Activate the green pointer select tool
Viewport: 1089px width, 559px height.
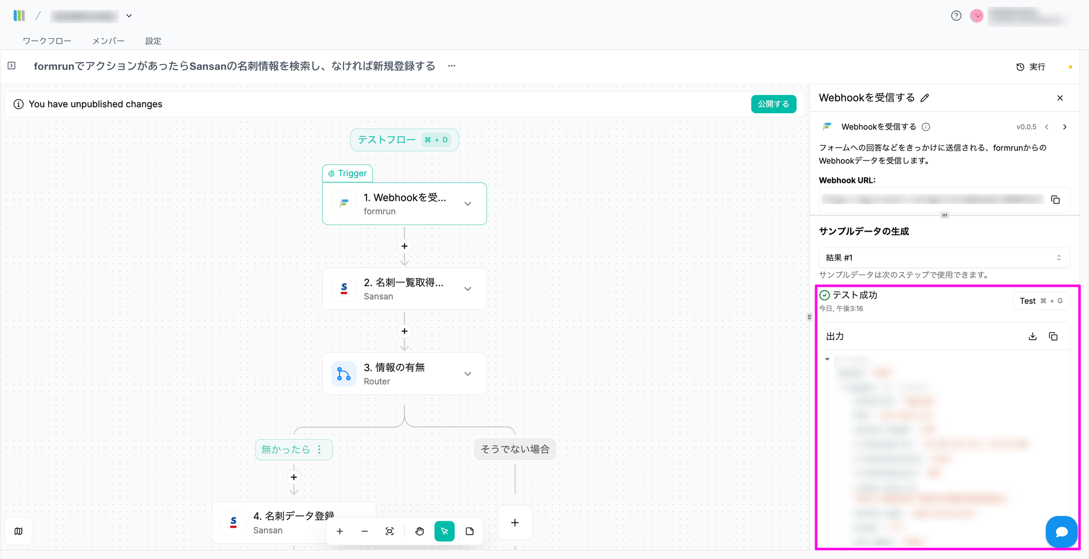coord(445,531)
